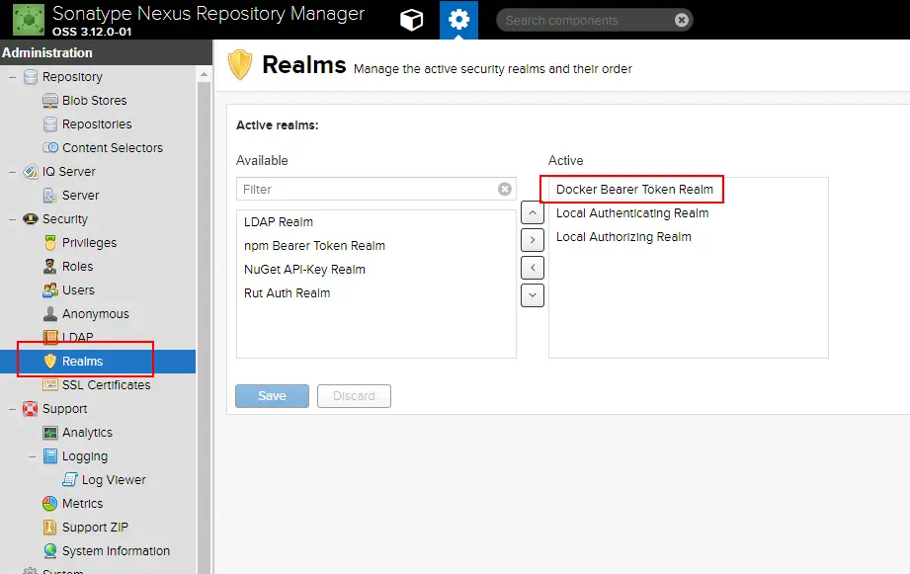910x574 pixels.
Task: Open Anonymous access settings
Action: (96, 314)
